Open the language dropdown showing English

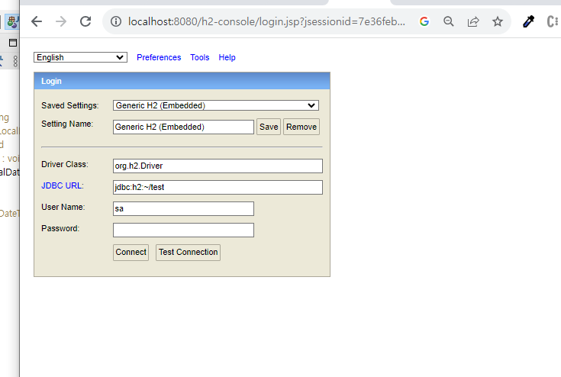click(80, 57)
